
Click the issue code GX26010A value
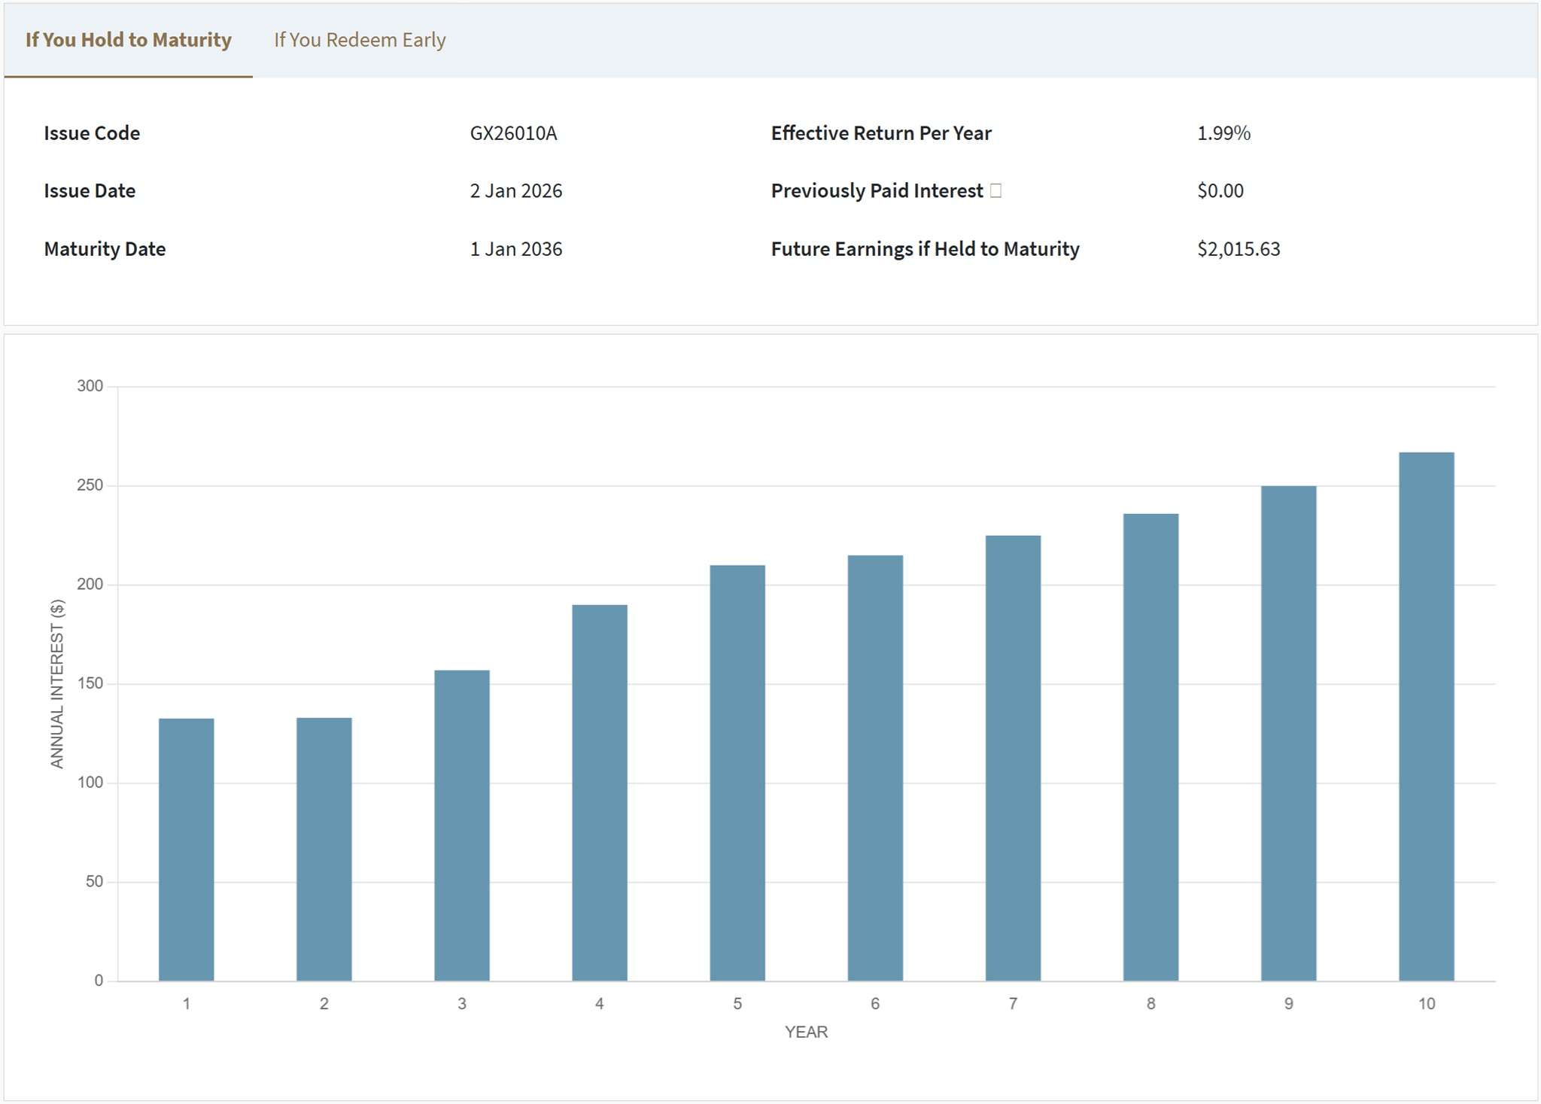[x=513, y=133]
